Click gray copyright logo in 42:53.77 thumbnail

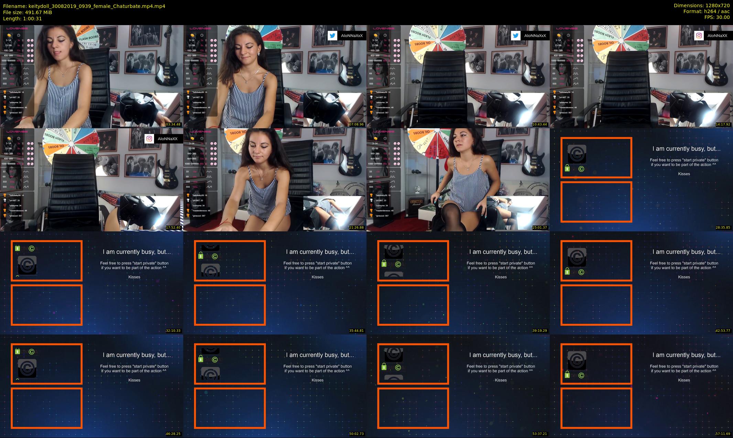tap(577, 257)
